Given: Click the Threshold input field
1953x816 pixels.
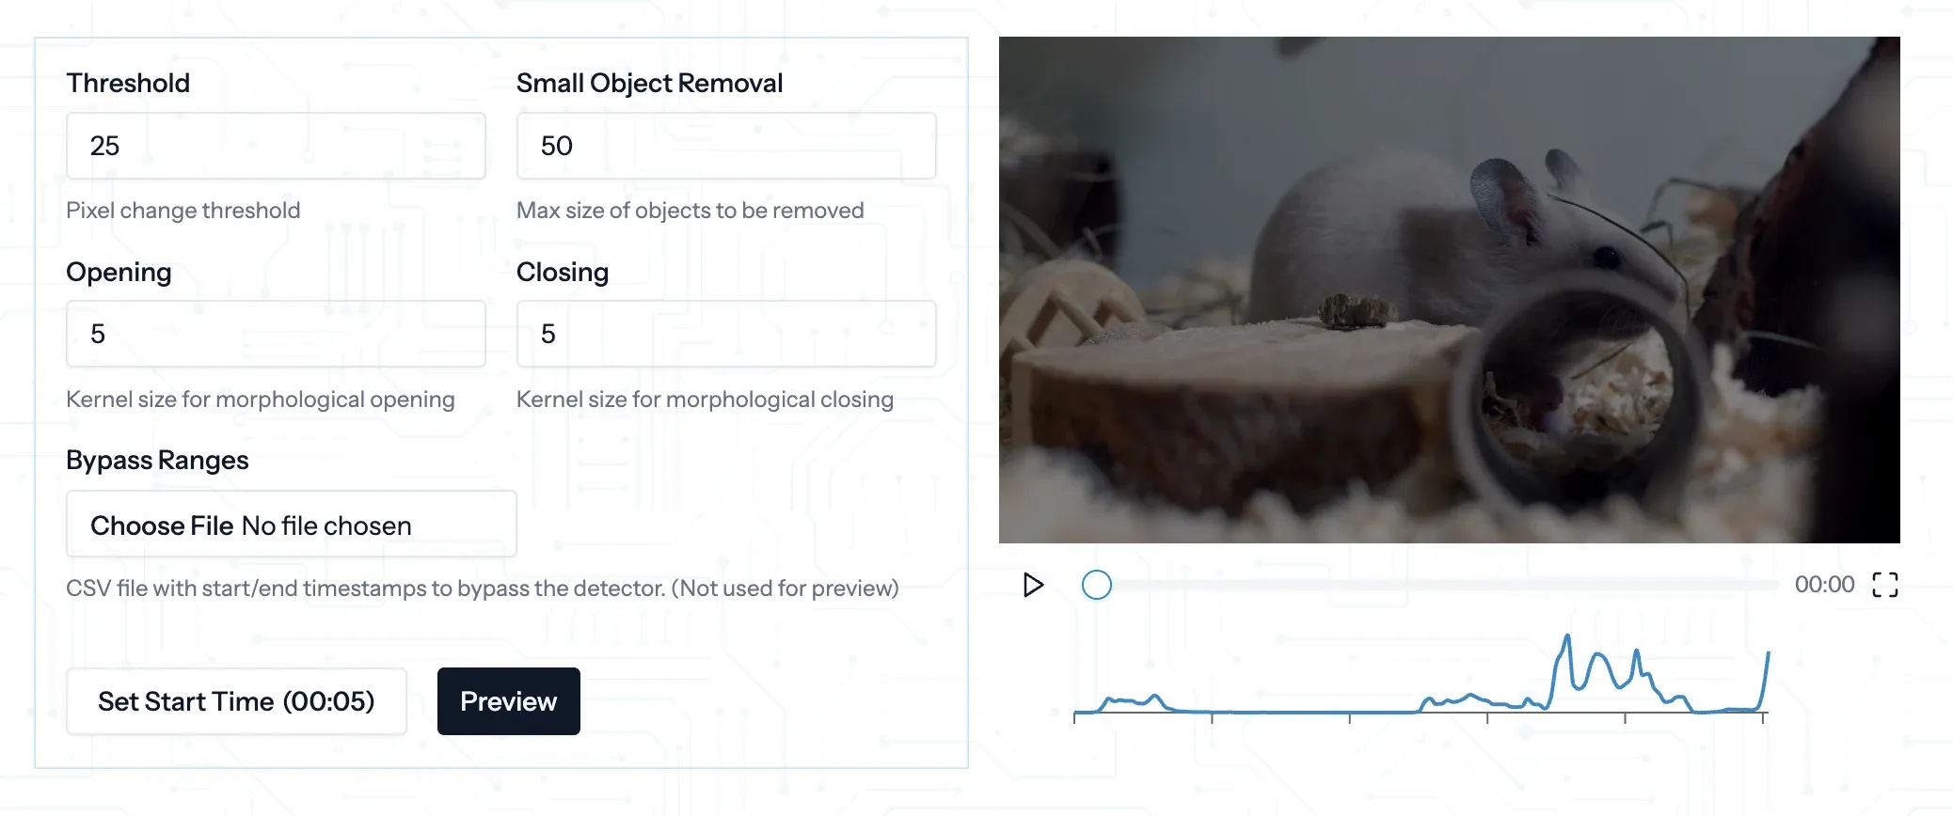Looking at the screenshot, I should [276, 146].
